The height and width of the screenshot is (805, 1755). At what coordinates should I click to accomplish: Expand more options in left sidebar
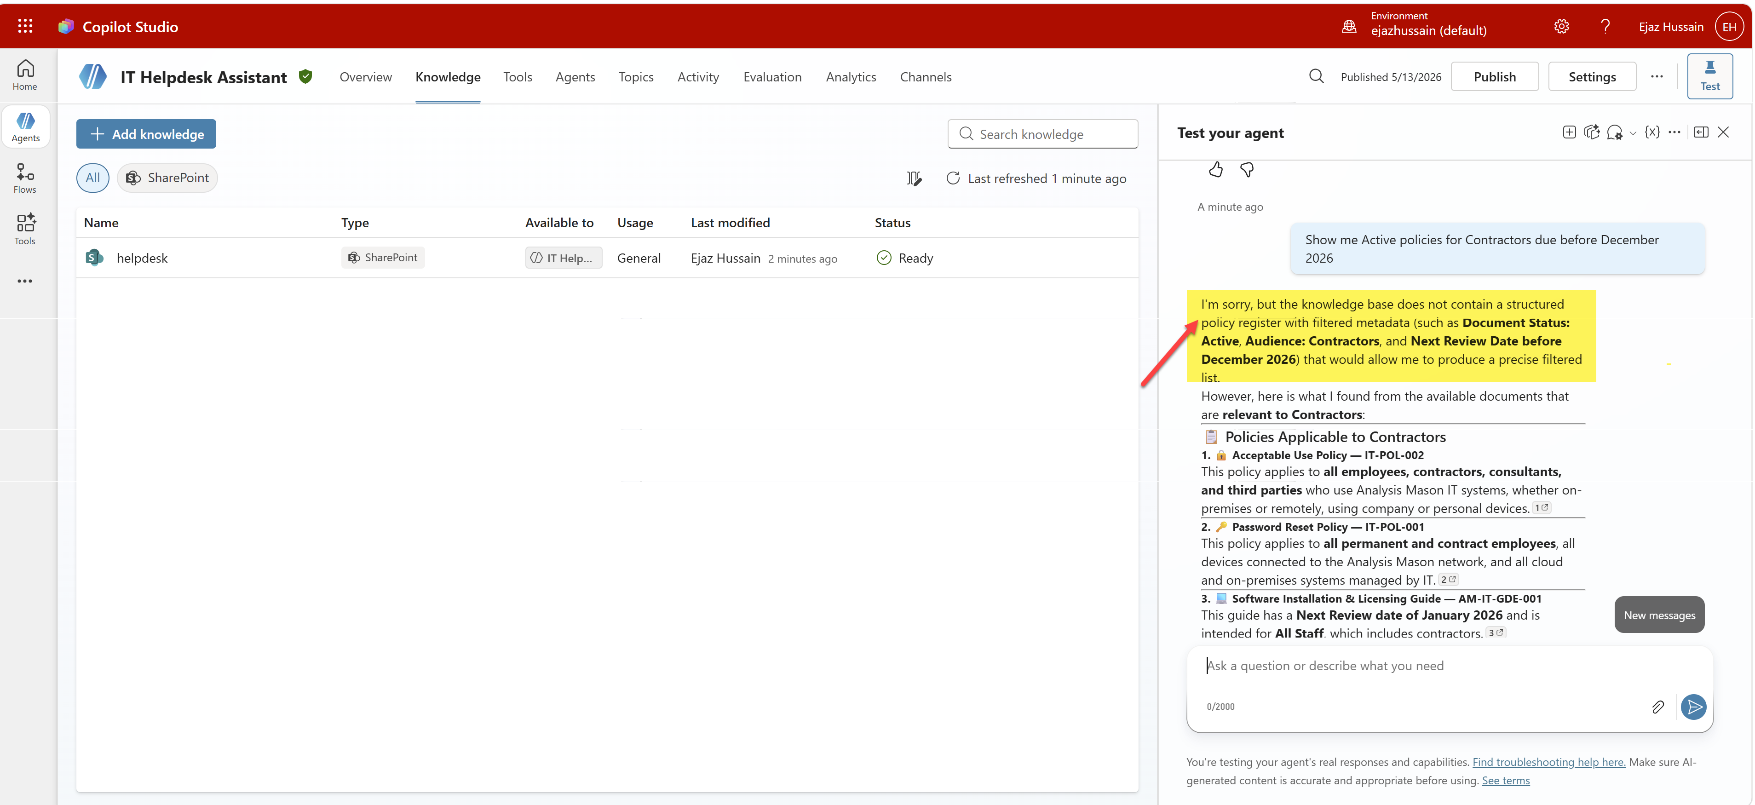click(25, 281)
